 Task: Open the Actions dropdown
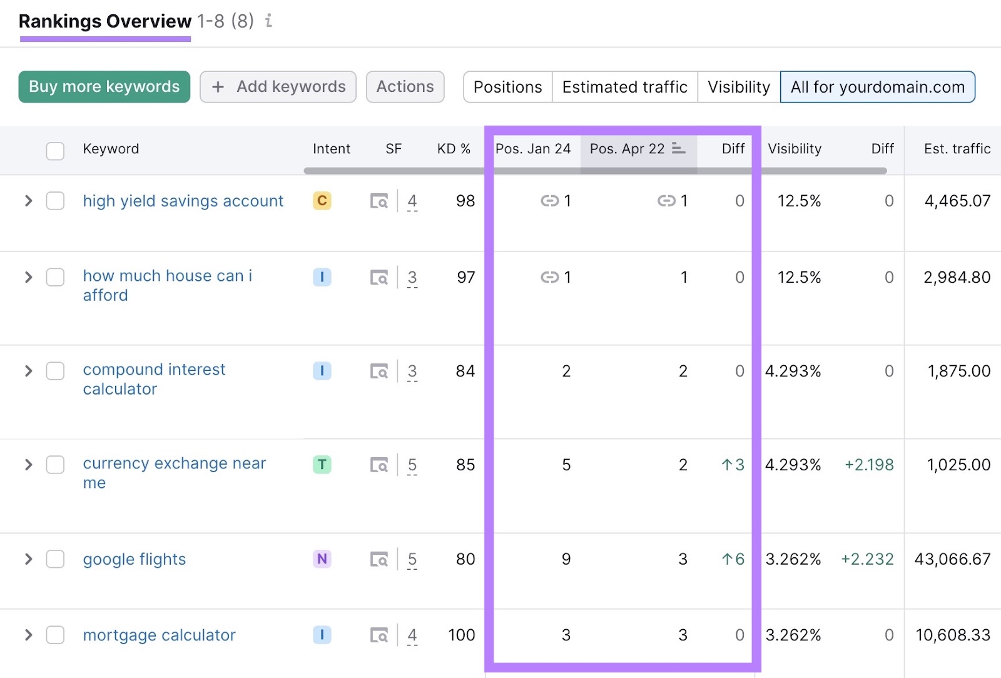pos(405,87)
